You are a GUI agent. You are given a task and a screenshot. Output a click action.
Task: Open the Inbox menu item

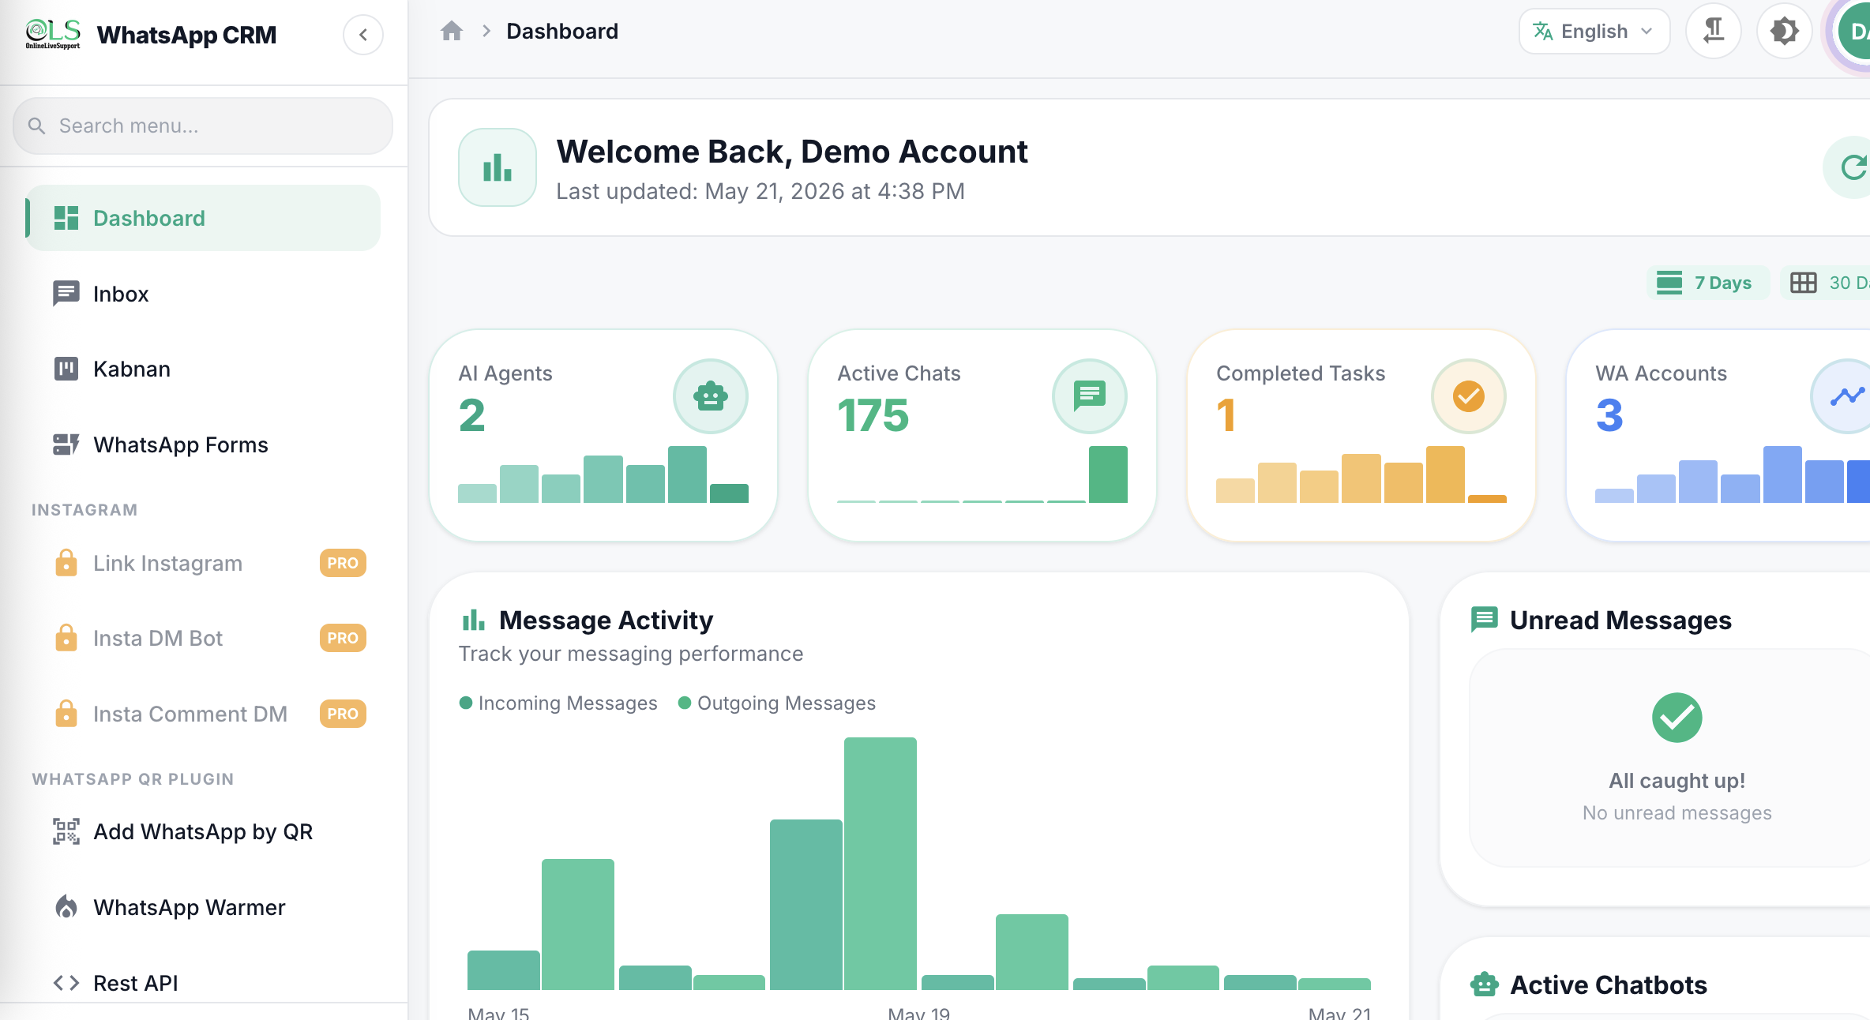[203, 294]
